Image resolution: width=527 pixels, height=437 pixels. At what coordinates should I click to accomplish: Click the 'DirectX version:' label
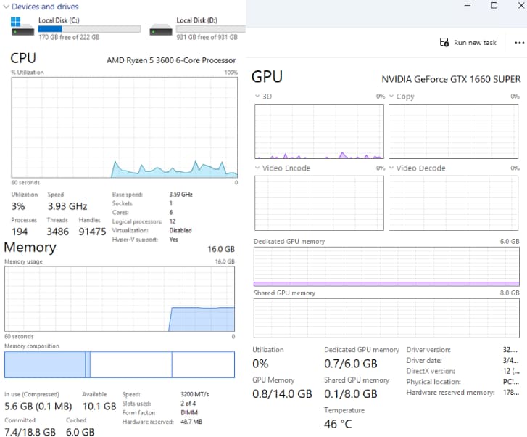431,371
